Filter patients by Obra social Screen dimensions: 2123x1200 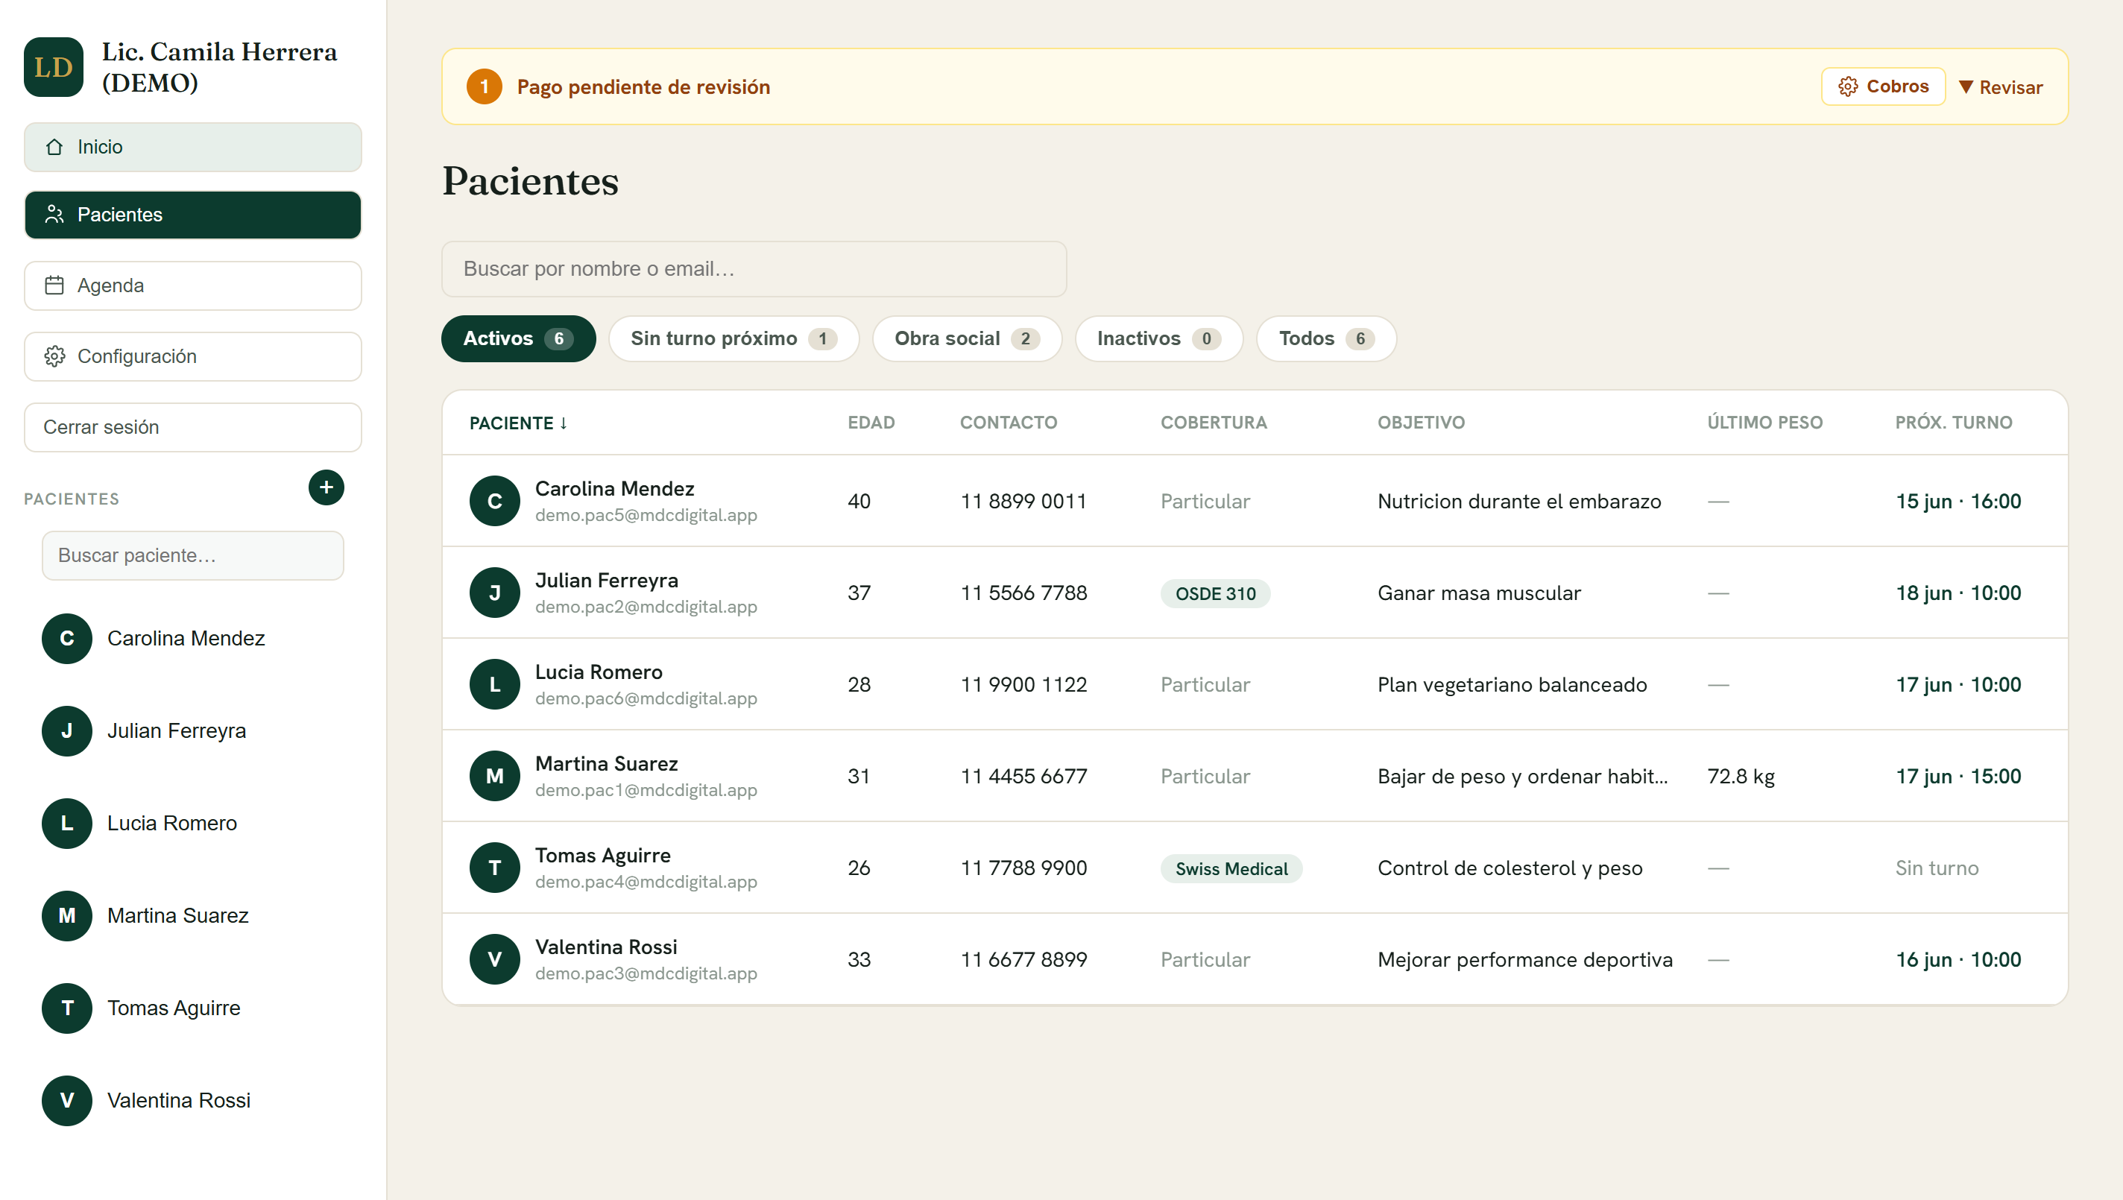coord(967,338)
